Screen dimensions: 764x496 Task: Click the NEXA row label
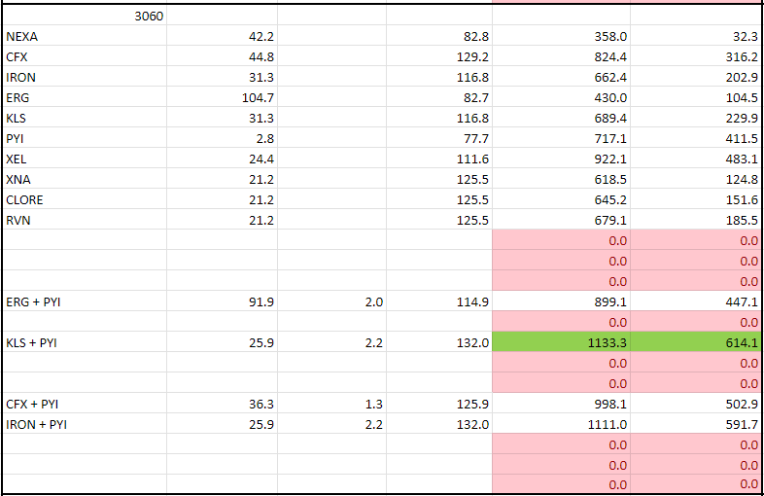[85, 36]
